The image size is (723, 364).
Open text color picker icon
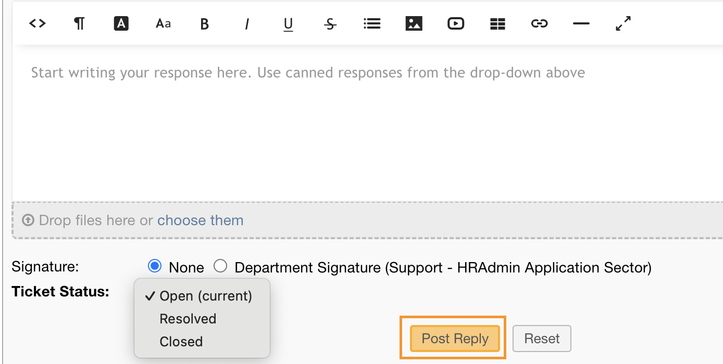121,23
